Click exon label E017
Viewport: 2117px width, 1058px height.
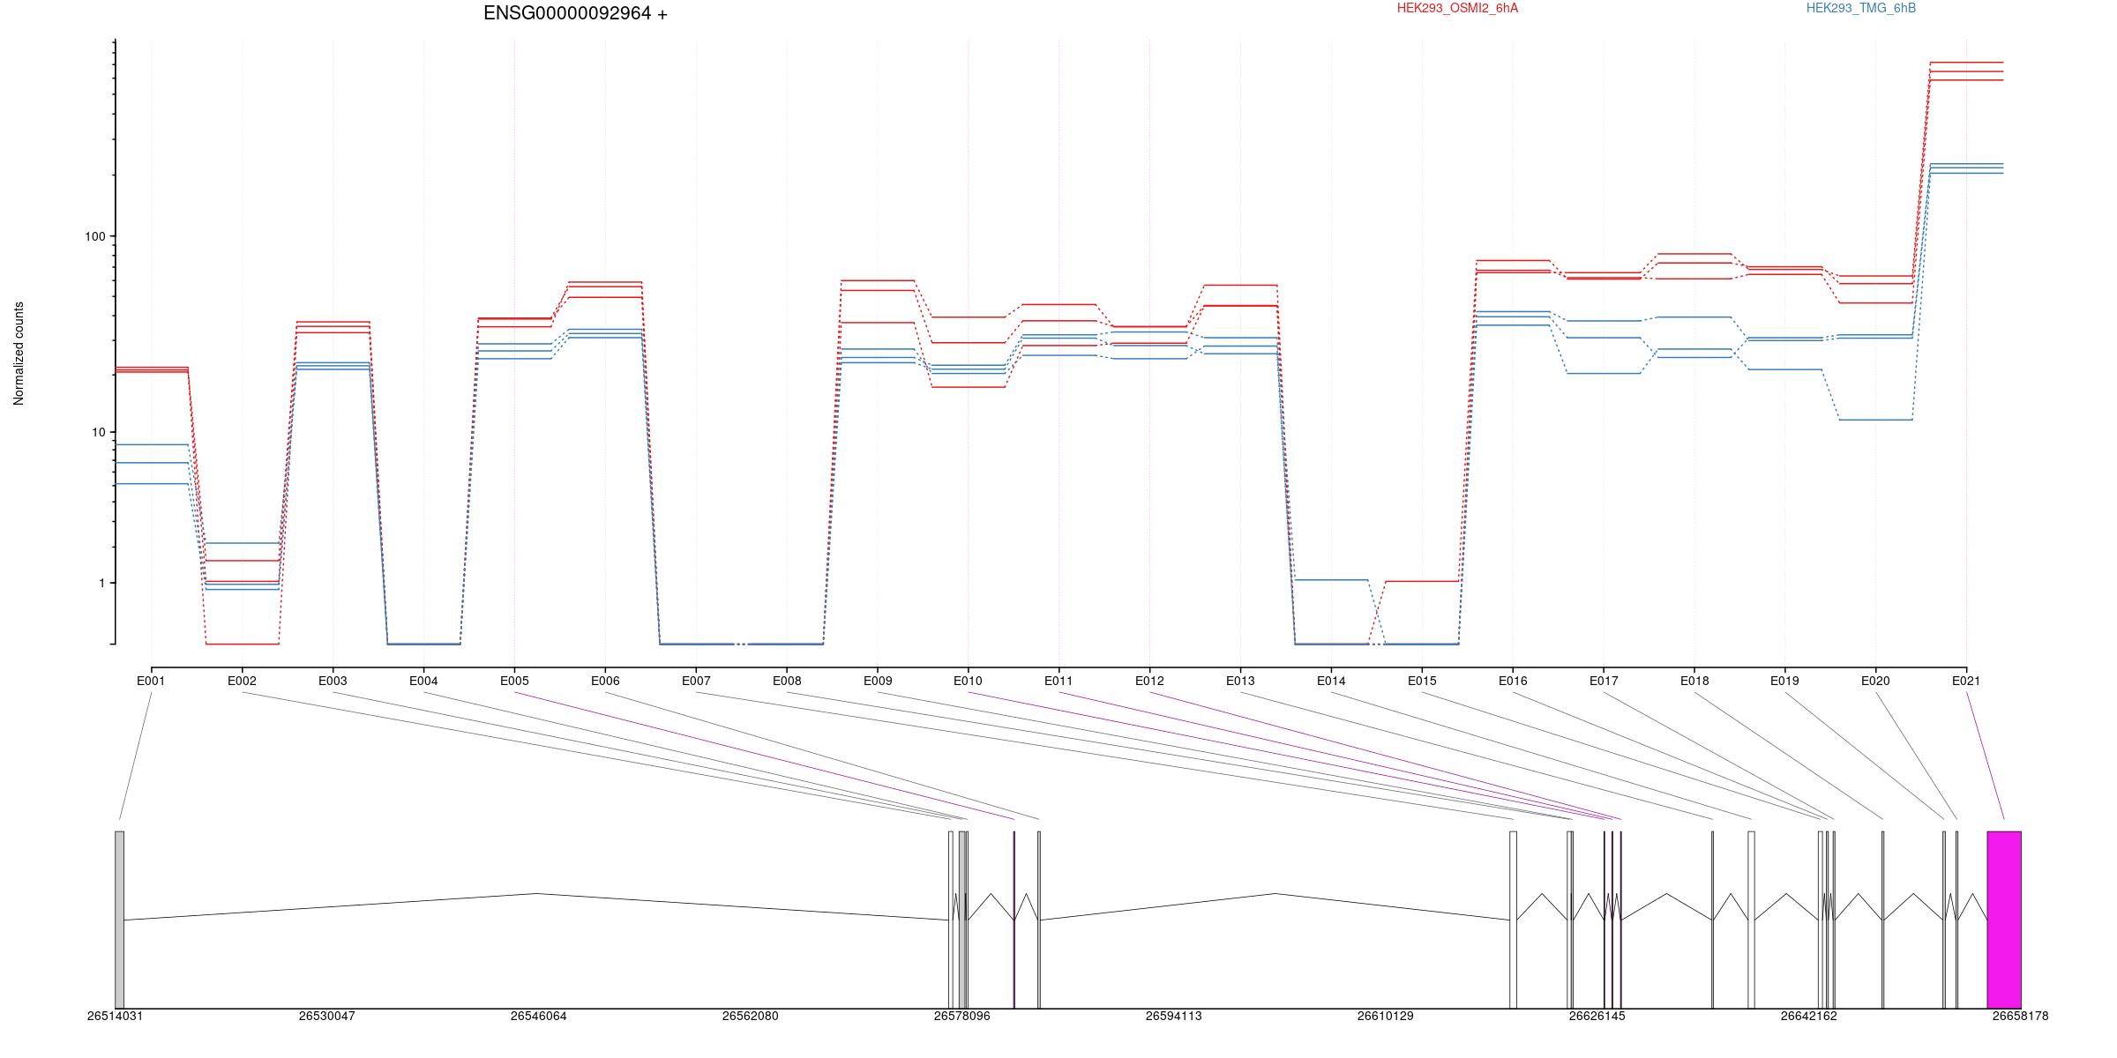[x=1604, y=682]
